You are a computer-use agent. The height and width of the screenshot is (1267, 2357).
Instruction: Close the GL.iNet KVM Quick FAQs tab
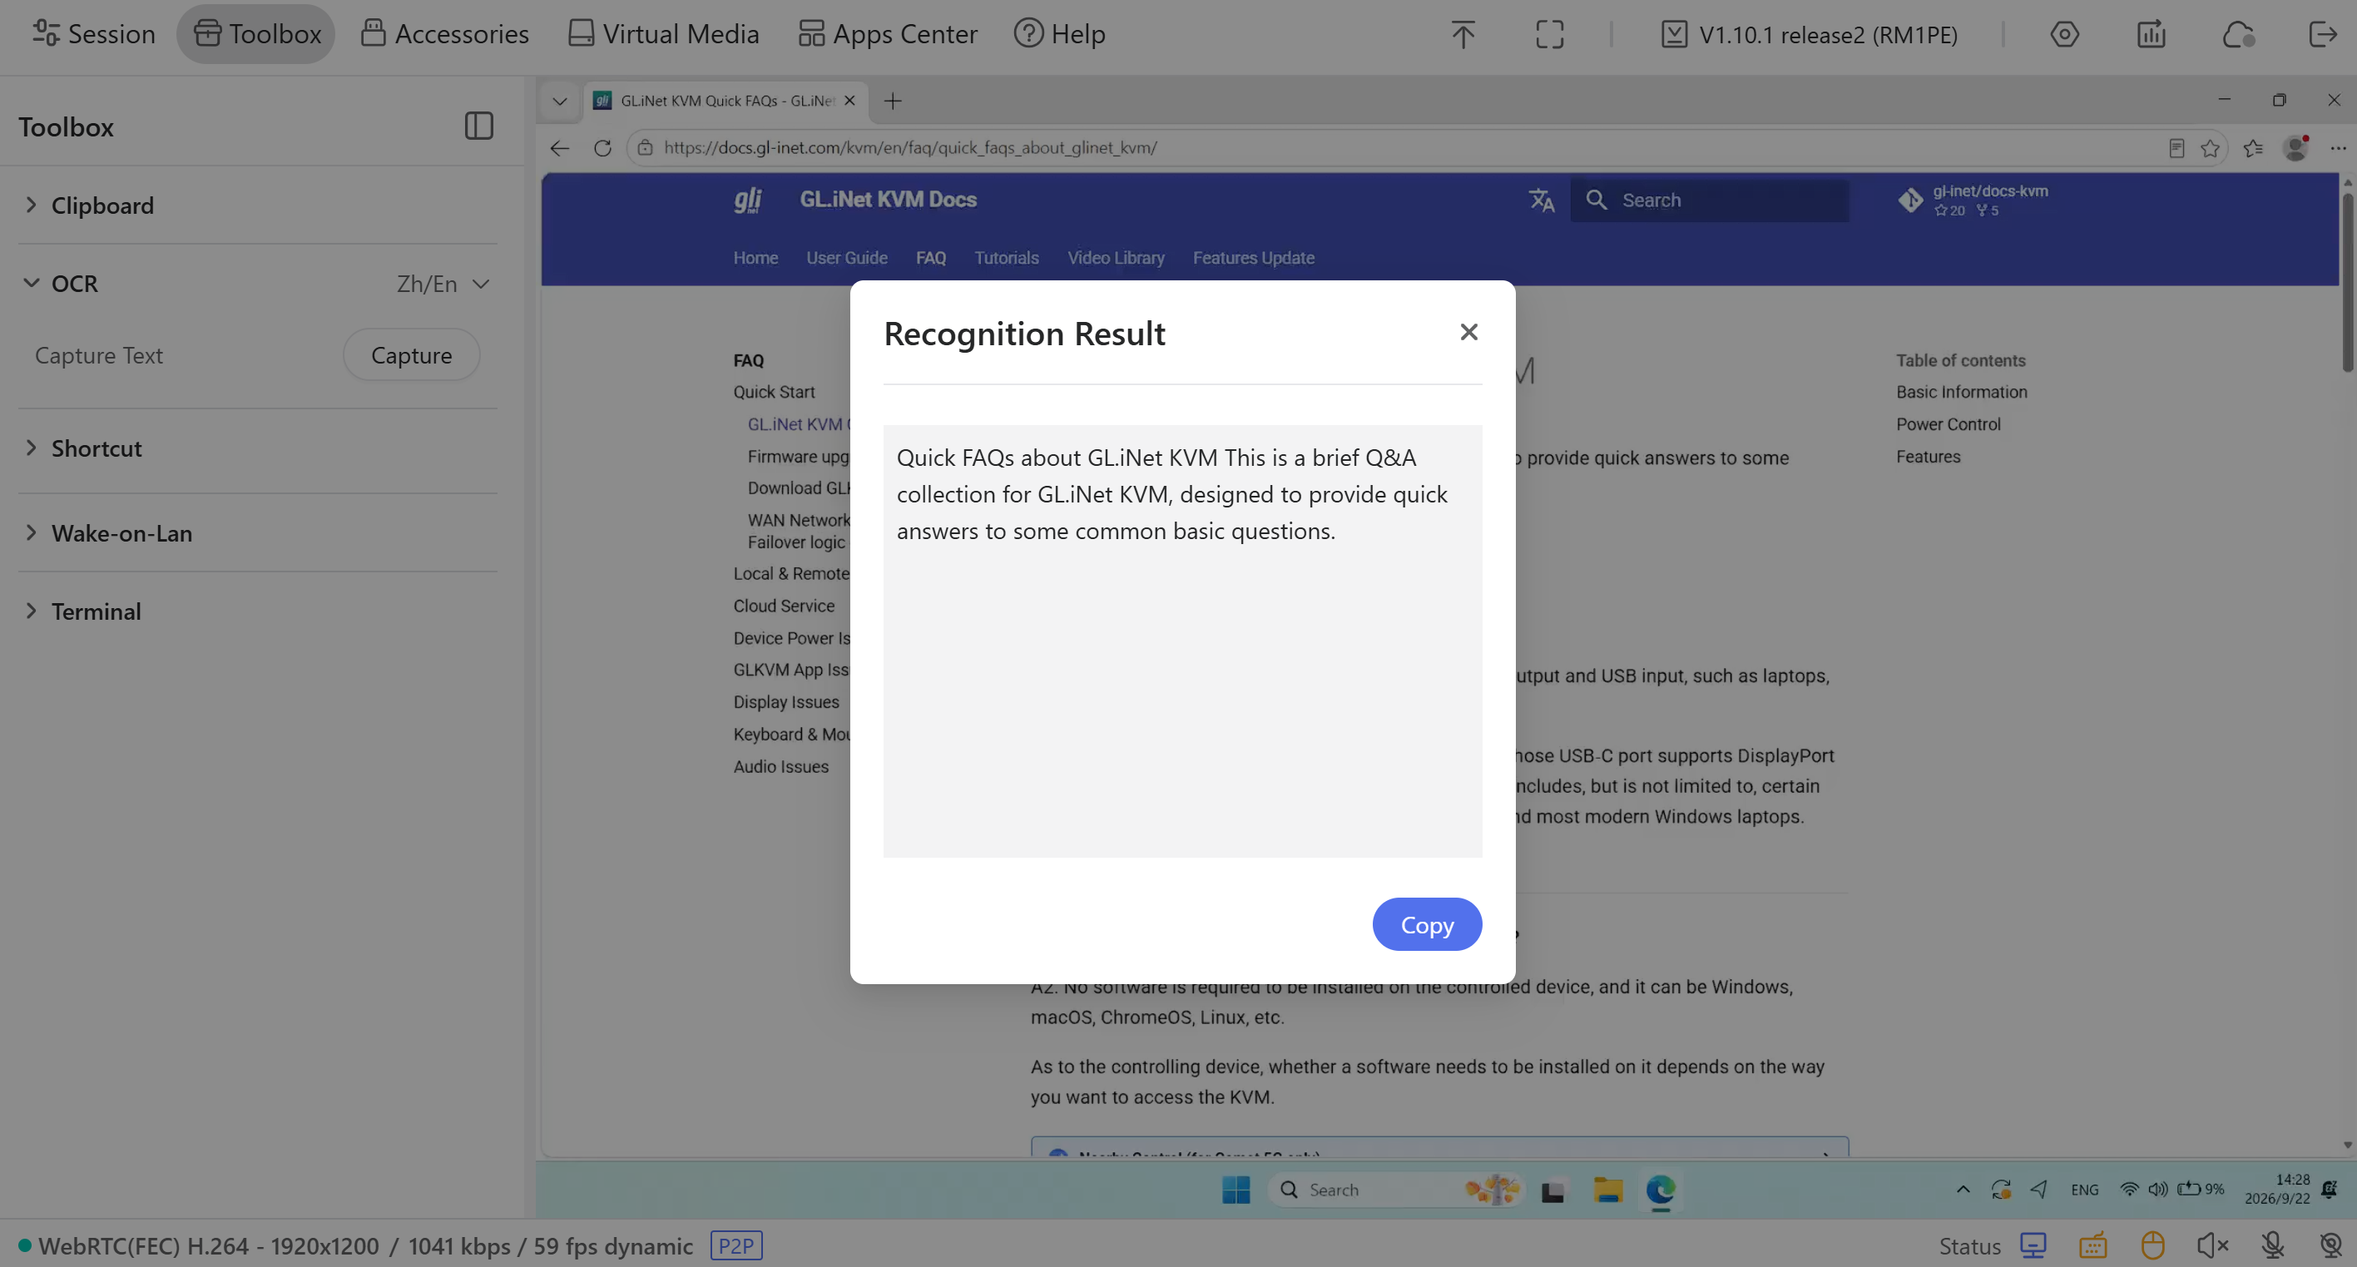(x=849, y=101)
